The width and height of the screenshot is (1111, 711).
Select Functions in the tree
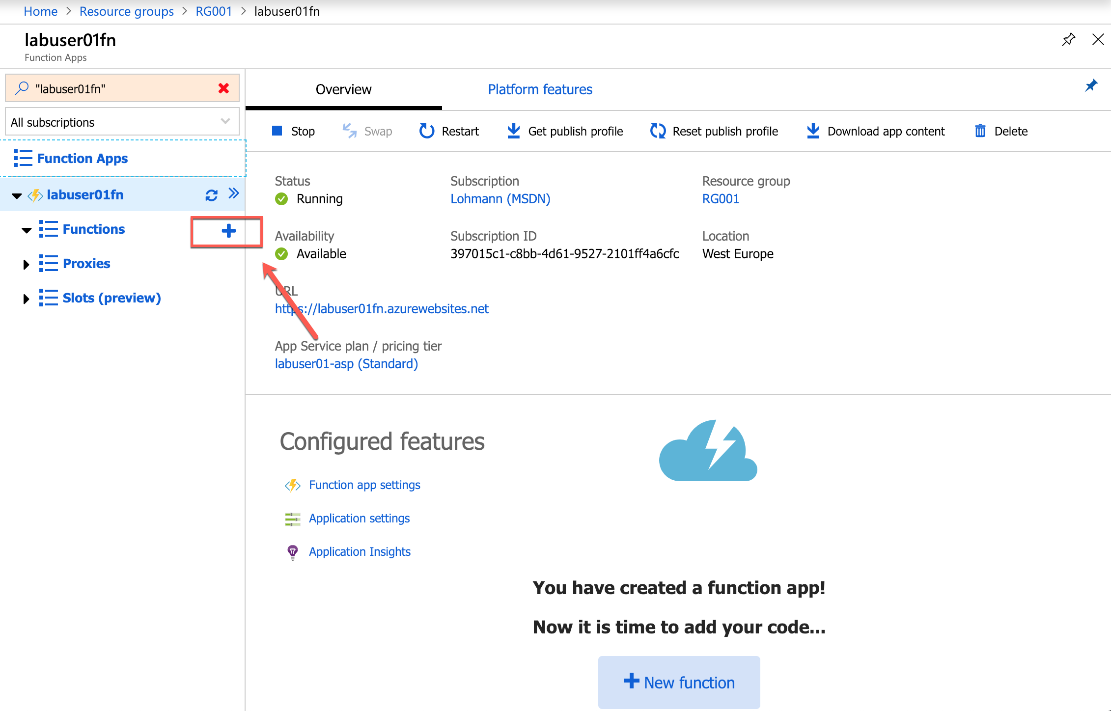[x=94, y=229]
